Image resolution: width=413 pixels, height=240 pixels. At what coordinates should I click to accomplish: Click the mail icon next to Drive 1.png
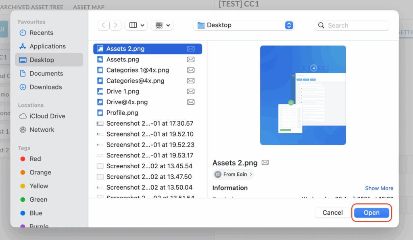tap(191, 91)
